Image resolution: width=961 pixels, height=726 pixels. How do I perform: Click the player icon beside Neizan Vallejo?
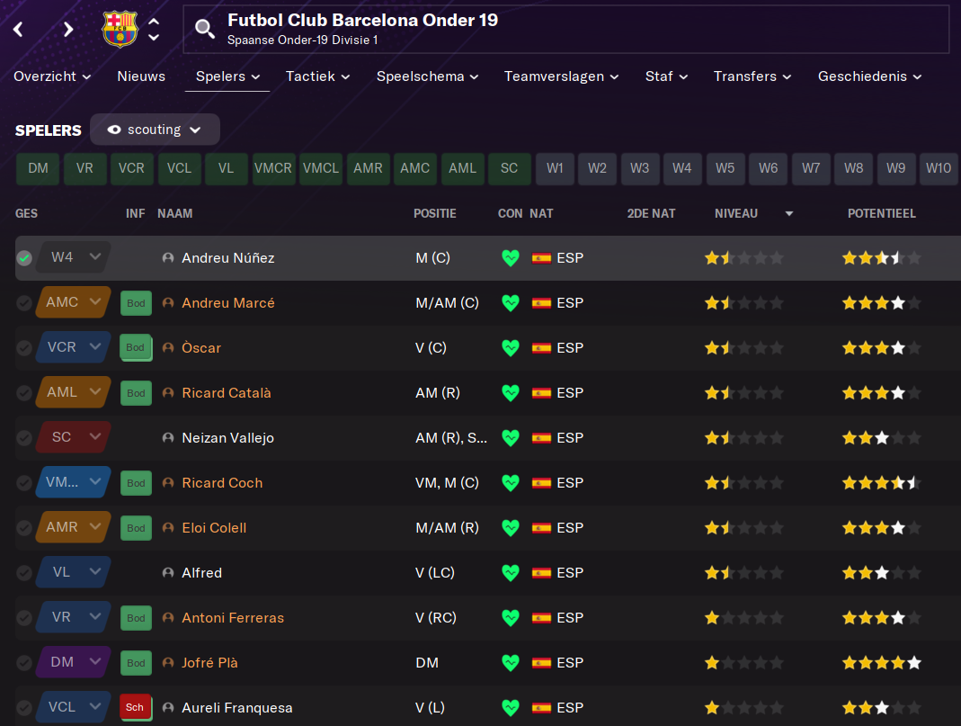click(168, 438)
